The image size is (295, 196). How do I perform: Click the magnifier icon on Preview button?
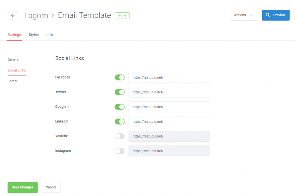click(268, 15)
